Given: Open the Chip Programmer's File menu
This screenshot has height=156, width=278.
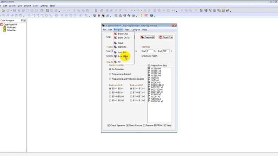Looking at the screenshot, I should click(x=105, y=30).
